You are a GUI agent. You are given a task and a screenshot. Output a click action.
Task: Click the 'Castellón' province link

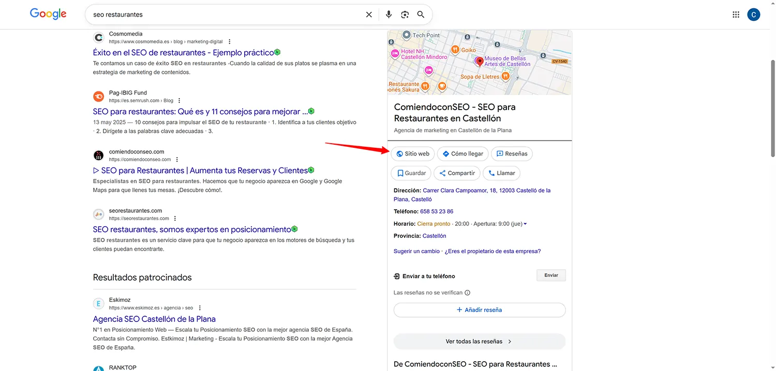click(434, 236)
